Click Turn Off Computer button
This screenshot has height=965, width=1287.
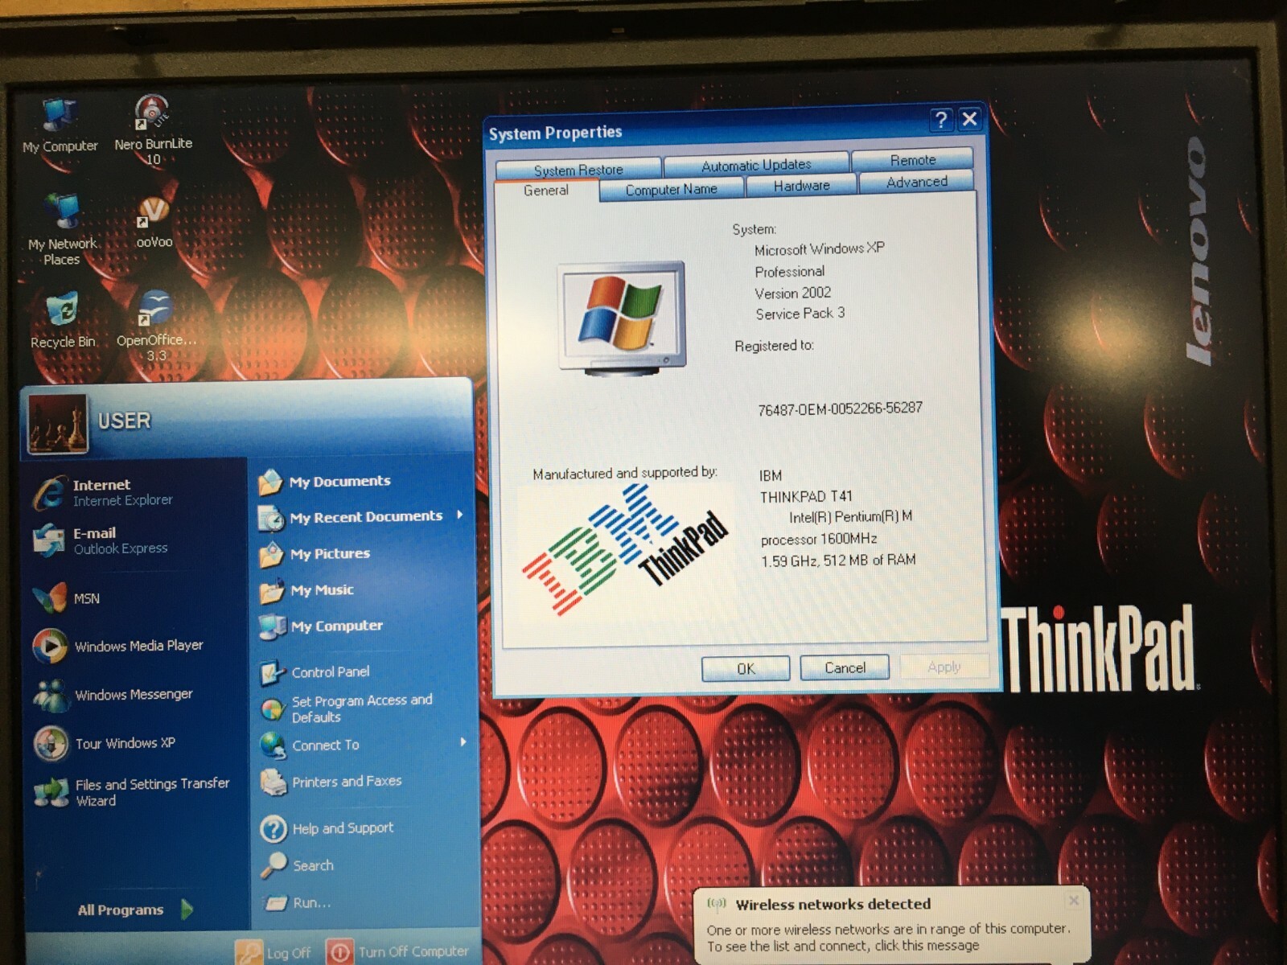tap(398, 952)
